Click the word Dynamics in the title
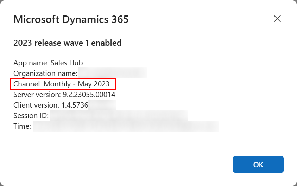The image size is (297, 186). 85,20
